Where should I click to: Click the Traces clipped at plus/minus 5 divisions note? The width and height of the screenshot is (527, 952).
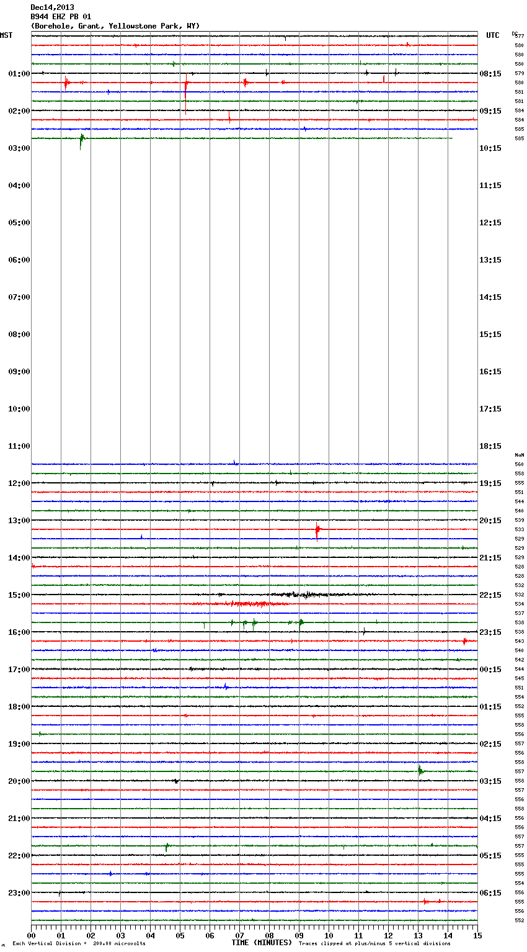[x=374, y=944]
